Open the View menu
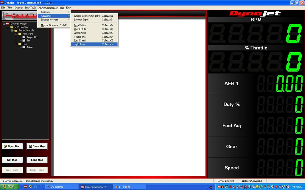 10,8
